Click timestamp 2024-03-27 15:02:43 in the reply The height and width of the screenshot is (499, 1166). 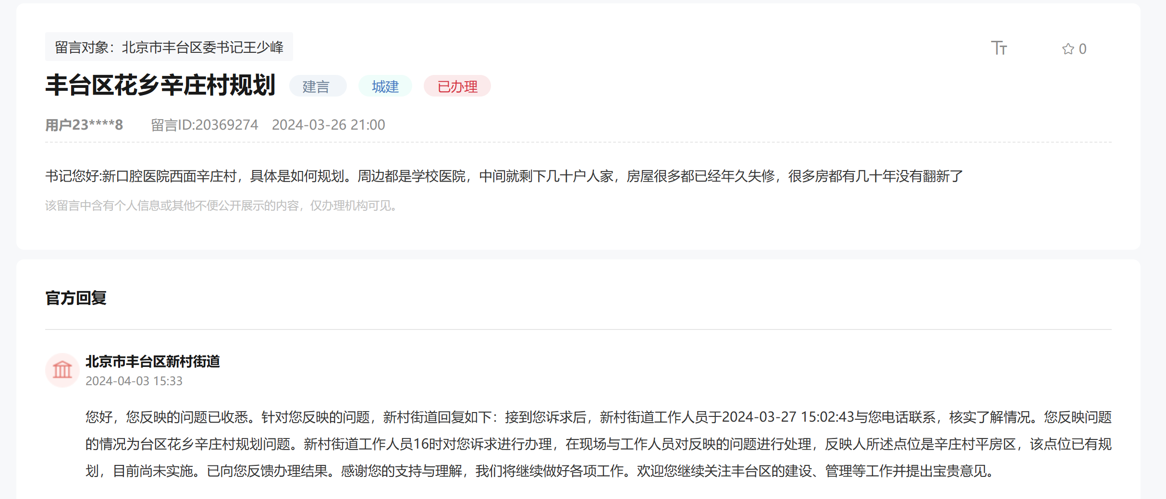tap(788, 417)
